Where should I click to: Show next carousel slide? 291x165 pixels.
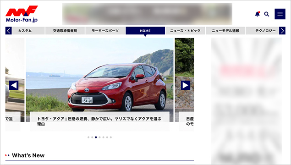186,85
